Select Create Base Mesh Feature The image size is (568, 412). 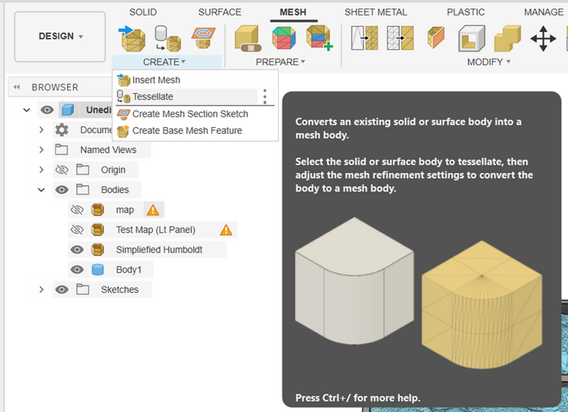[187, 130]
